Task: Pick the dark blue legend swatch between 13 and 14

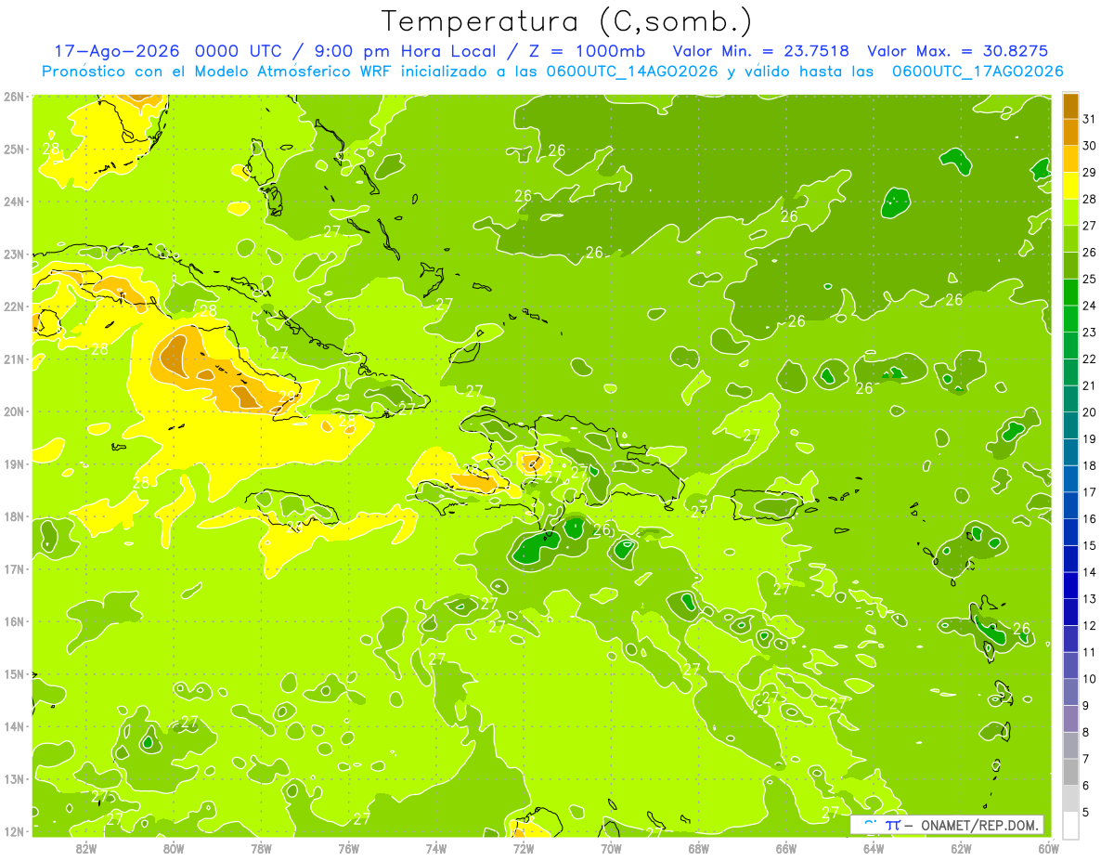Action: 1070,586
